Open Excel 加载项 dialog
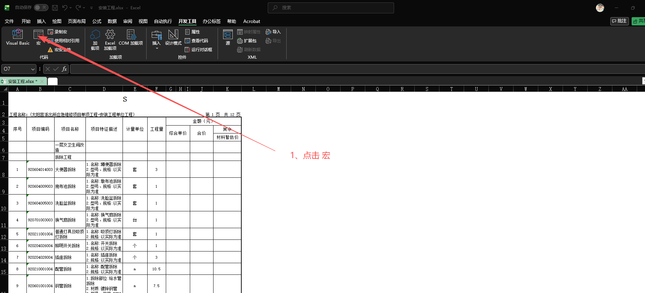 pyautogui.click(x=110, y=40)
